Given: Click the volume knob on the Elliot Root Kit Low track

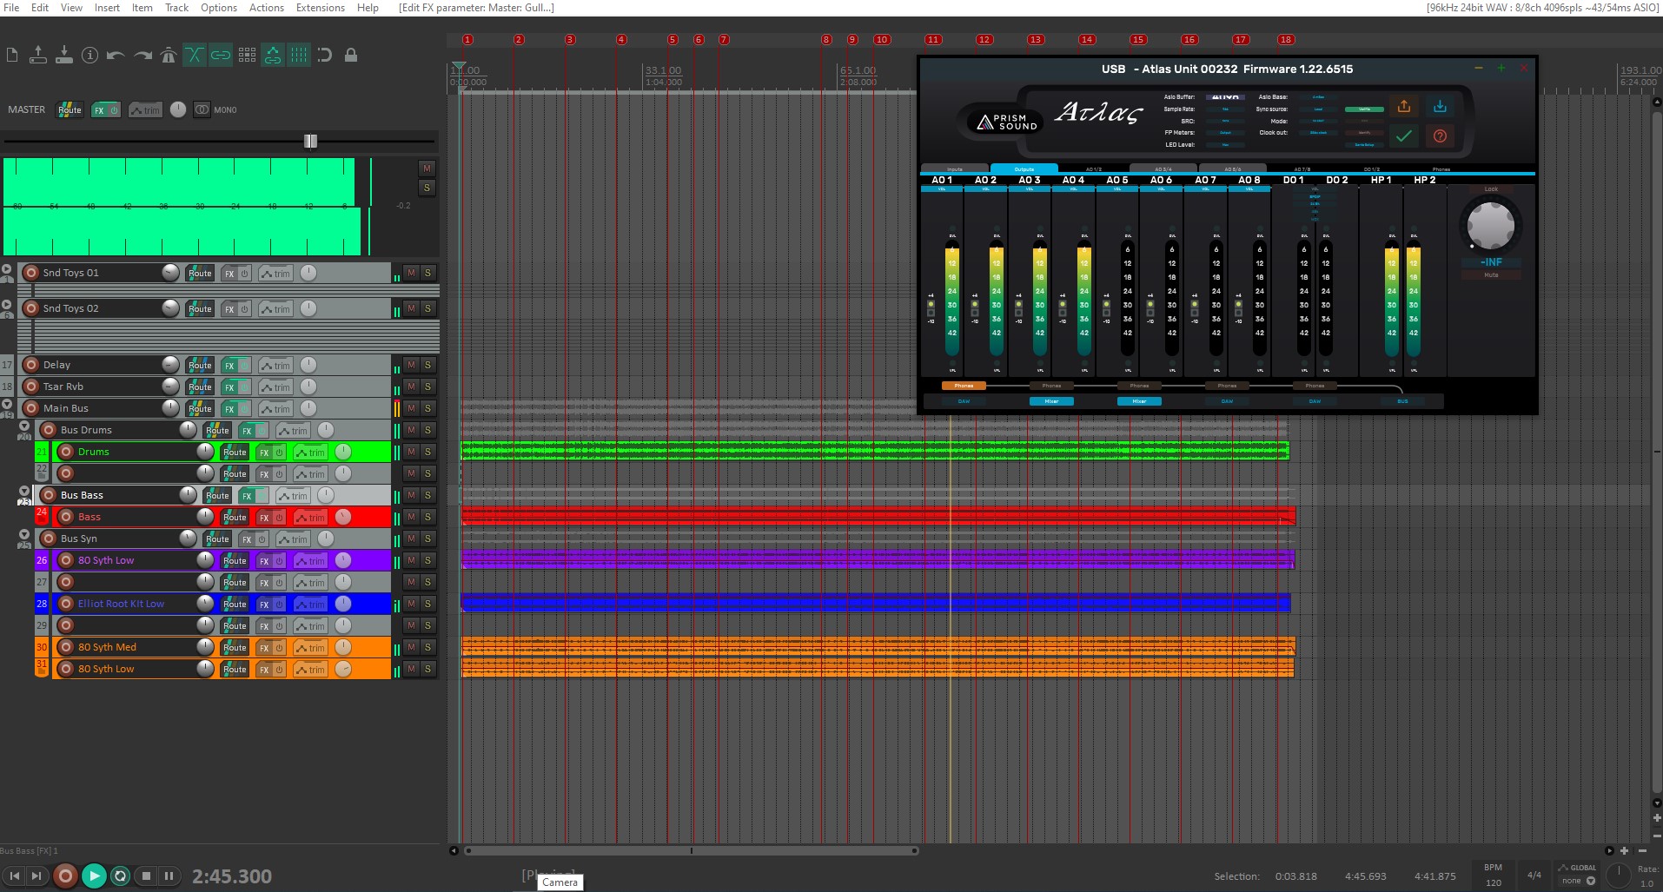Looking at the screenshot, I should pos(205,604).
